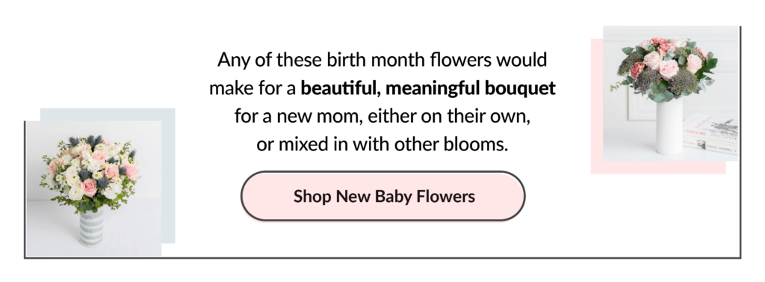Open the striped-vase bouquet photo on the left
This screenshot has width=765, height=282.
click(x=93, y=188)
